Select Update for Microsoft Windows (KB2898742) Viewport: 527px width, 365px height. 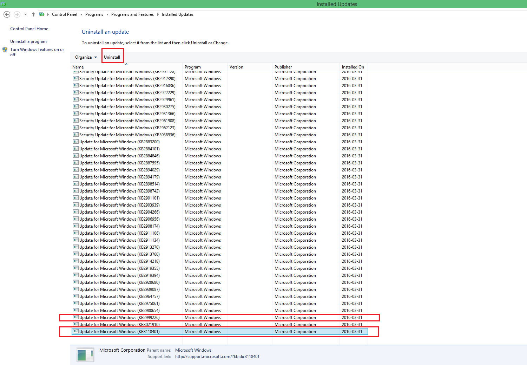coord(220,191)
